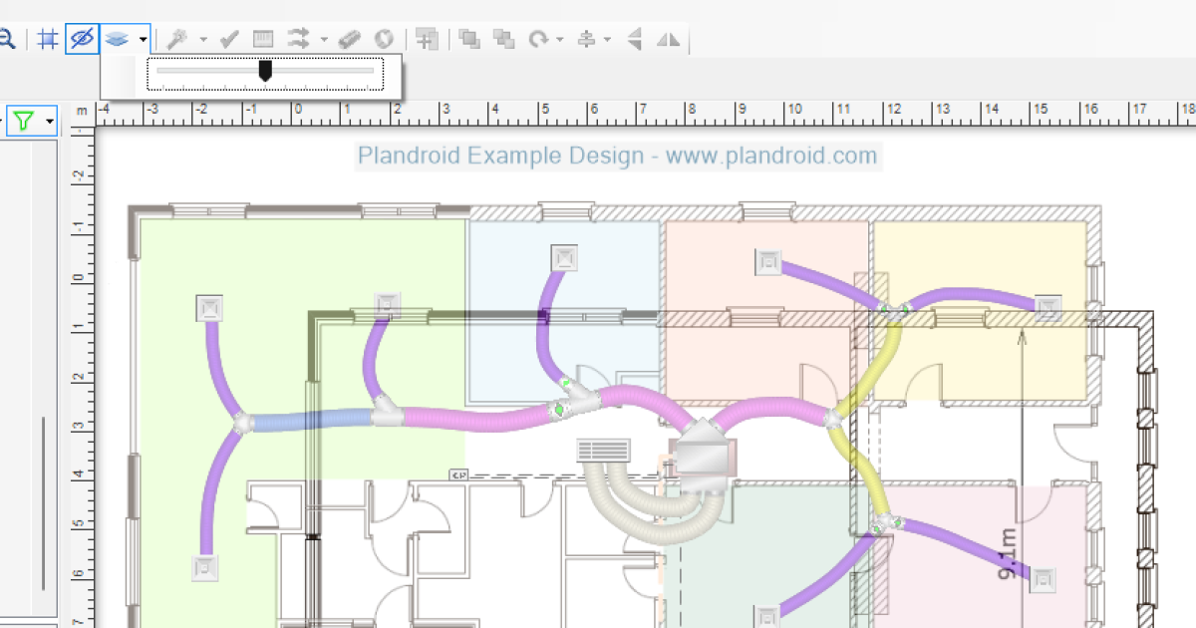1196x628 pixels.
Task: Click the magic wand auto-design tool
Action: [178, 39]
